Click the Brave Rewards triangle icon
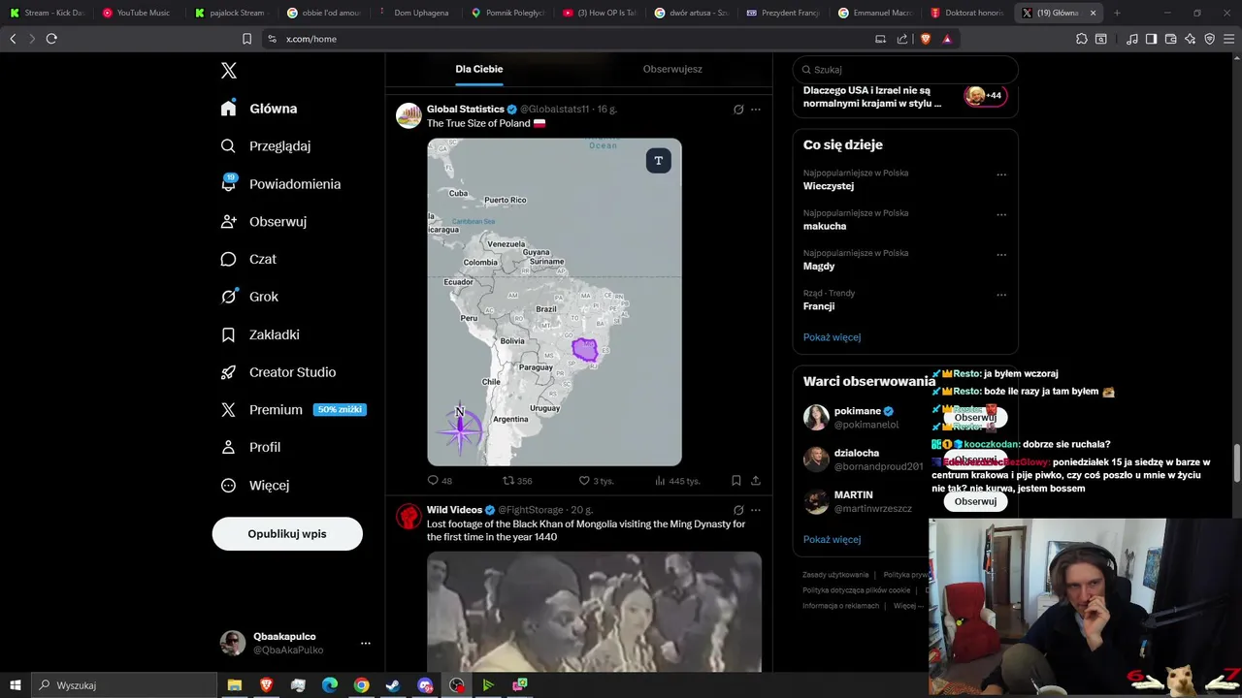 pyautogui.click(x=947, y=39)
